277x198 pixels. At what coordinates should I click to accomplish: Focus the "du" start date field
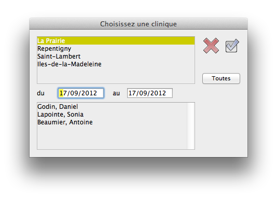click(x=81, y=93)
